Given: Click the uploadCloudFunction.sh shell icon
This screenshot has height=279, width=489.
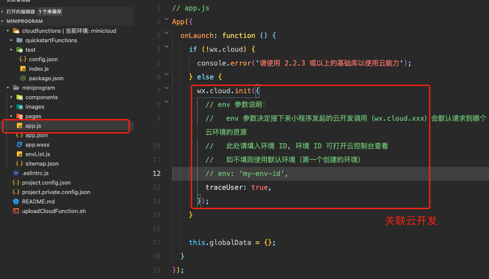Looking at the screenshot, I should [16, 211].
